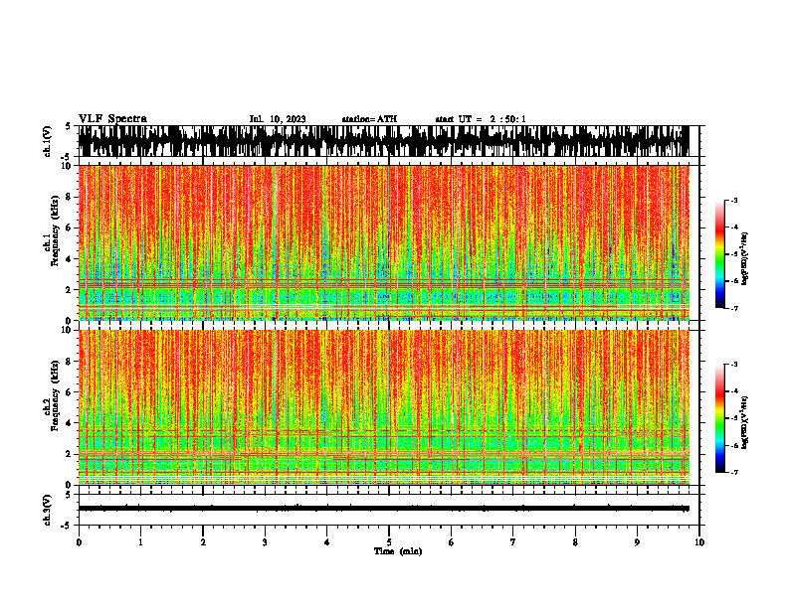Click the "0" kHz tick on ch.2 frequency axis

pyautogui.click(x=70, y=485)
